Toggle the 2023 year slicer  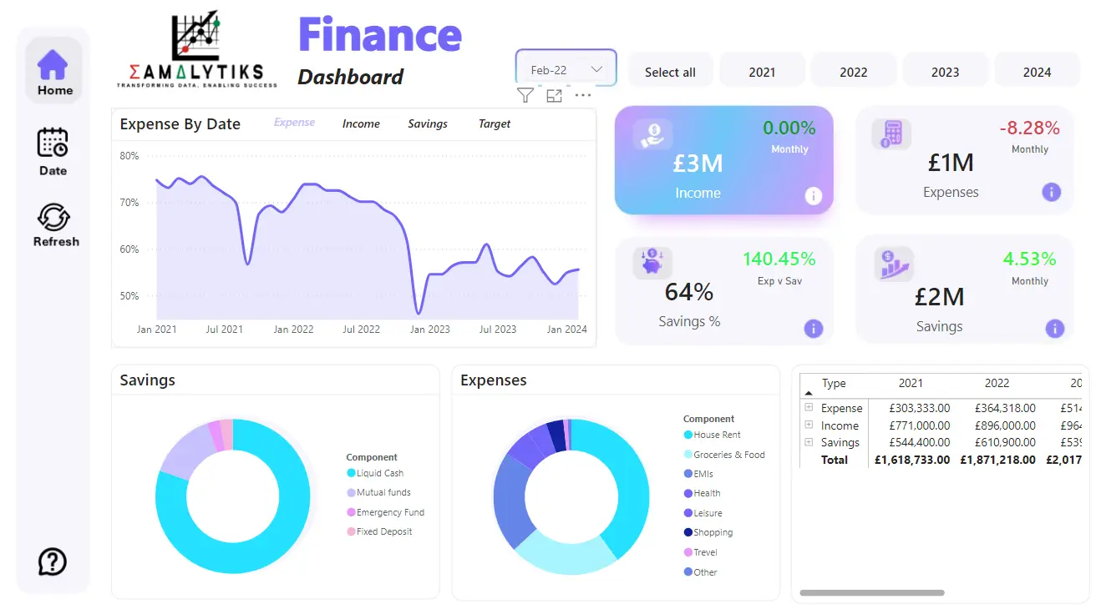(945, 72)
